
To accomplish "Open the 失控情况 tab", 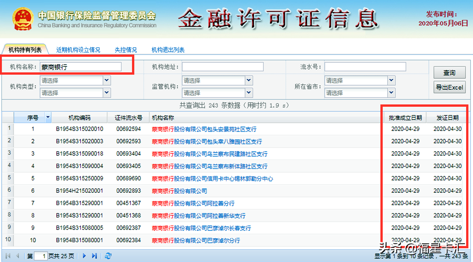I will tap(126, 50).
